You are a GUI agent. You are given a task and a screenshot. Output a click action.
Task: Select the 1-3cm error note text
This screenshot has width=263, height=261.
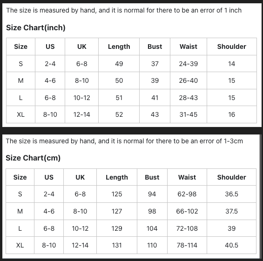pyautogui.click(x=124, y=141)
